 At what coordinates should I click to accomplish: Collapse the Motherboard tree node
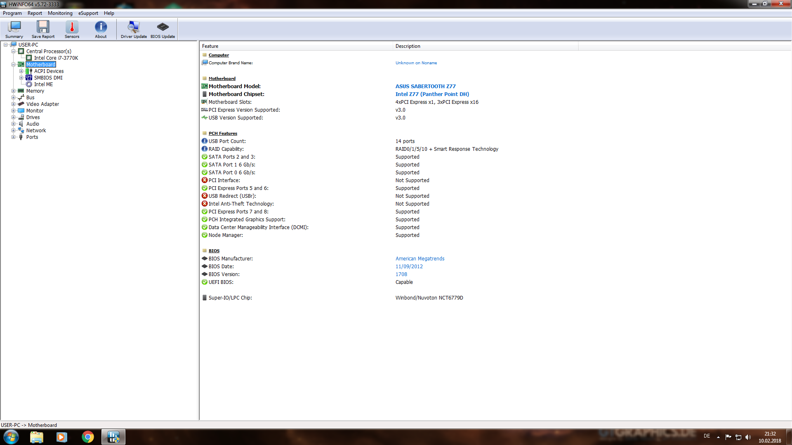pos(13,65)
